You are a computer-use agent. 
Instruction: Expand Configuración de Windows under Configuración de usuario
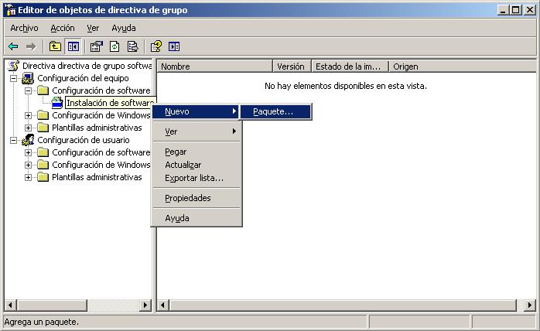pyautogui.click(x=29, y=165)
